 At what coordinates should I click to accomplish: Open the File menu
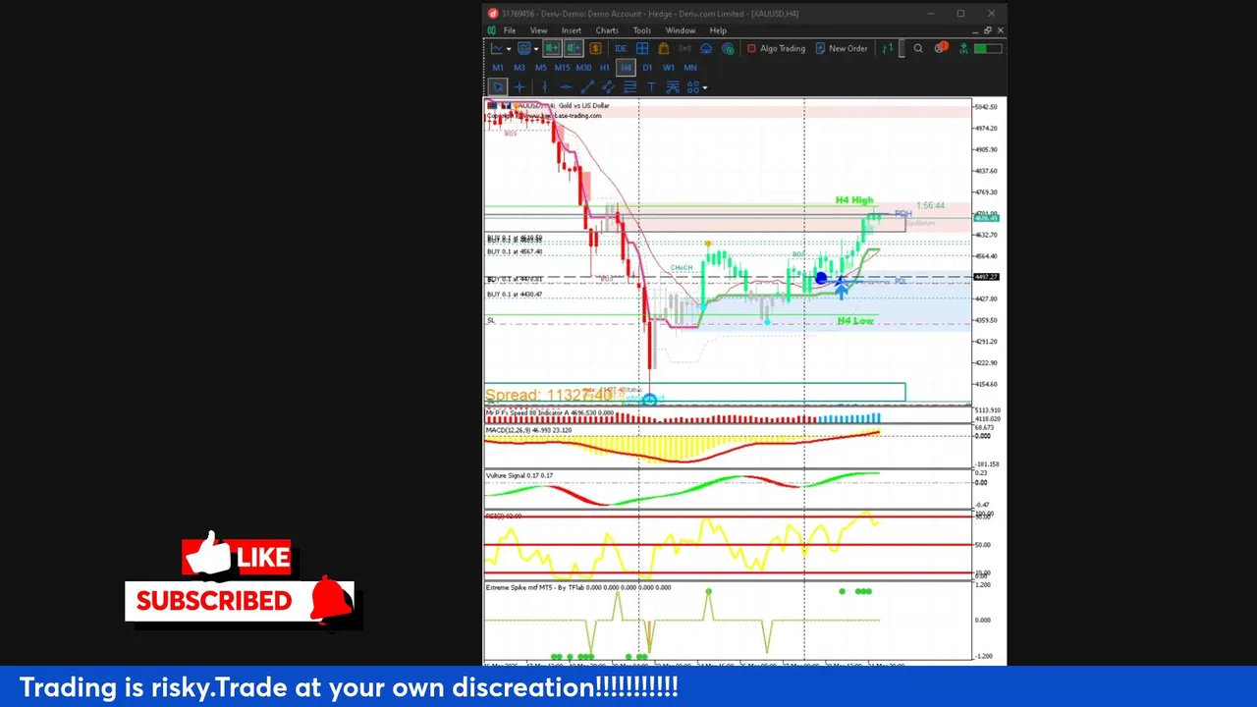(x=510, y=30)
